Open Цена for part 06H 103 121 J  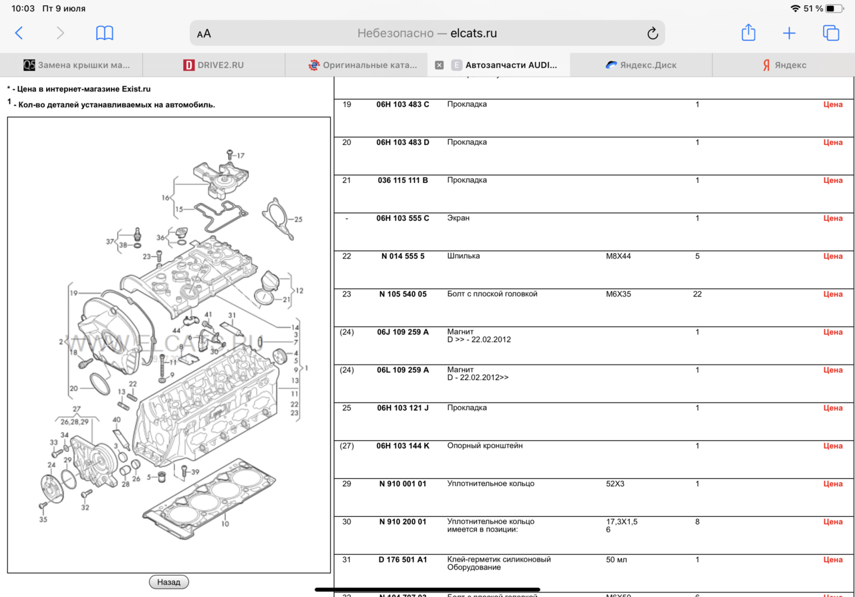coord(832,408)
